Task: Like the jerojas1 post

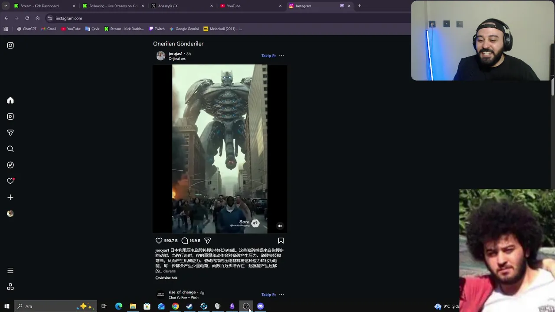Action: [159, 240]
